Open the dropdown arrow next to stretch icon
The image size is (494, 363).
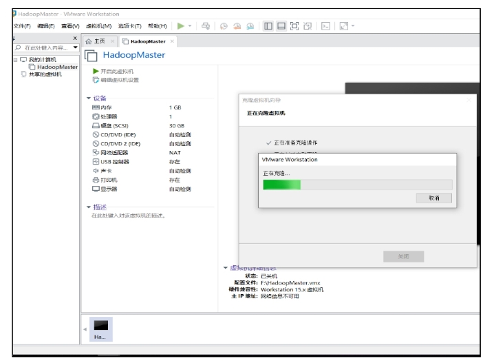tap(353, 26)
